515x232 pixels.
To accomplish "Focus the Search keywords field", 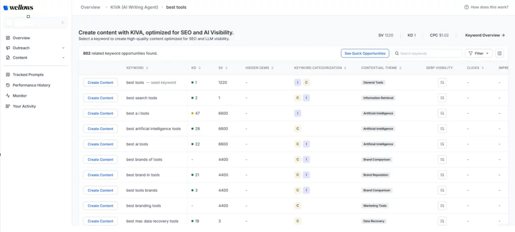I will (427, 53).
